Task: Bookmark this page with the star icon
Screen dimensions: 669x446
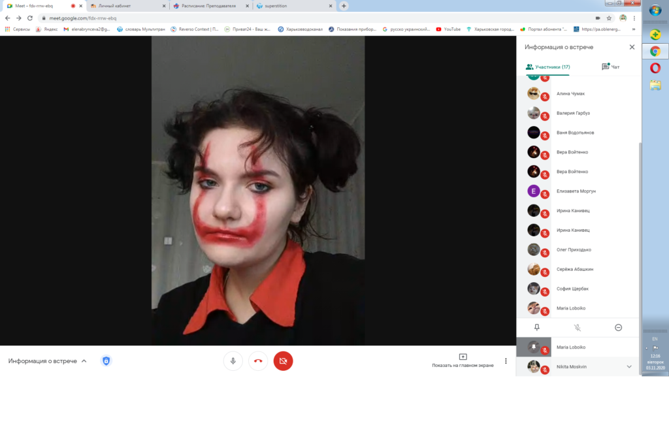Action: point(610,18)
